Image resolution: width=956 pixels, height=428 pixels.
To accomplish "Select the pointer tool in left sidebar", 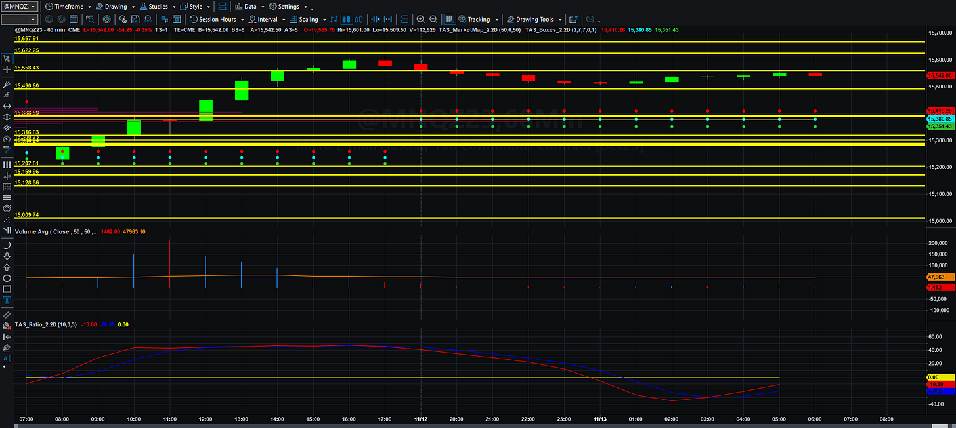I will (7, 59).
